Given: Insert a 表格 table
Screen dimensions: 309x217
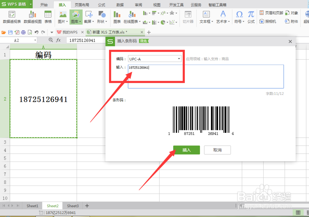Looking at the screenshot, I should 48,17.
